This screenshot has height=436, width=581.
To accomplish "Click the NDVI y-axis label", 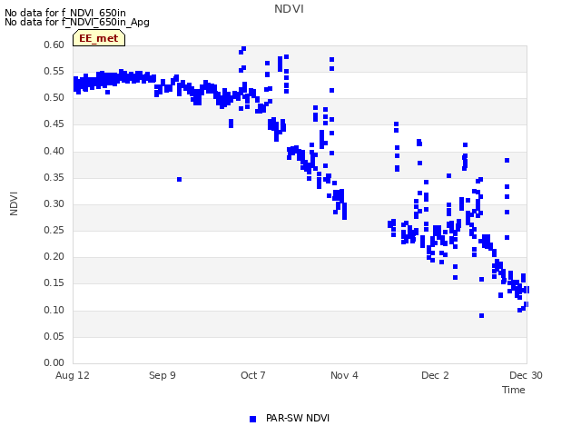I will click(x=15, y=203).
